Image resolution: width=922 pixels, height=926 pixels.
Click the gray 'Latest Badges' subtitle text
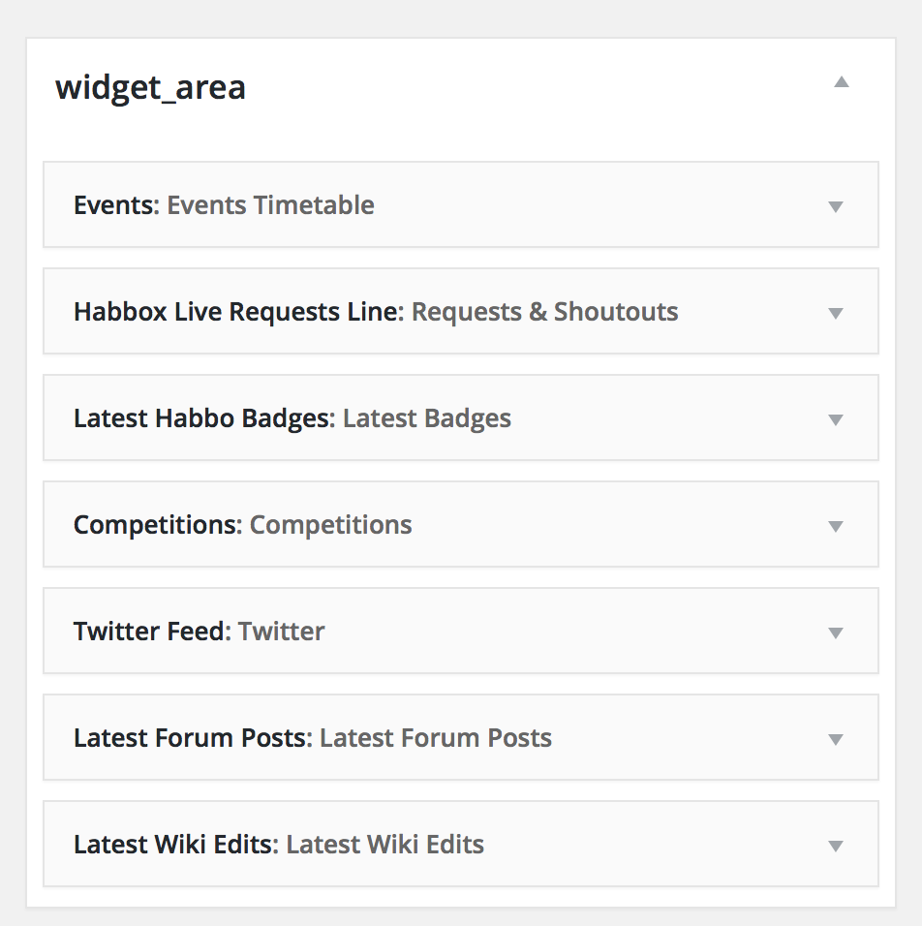(426, 418)
